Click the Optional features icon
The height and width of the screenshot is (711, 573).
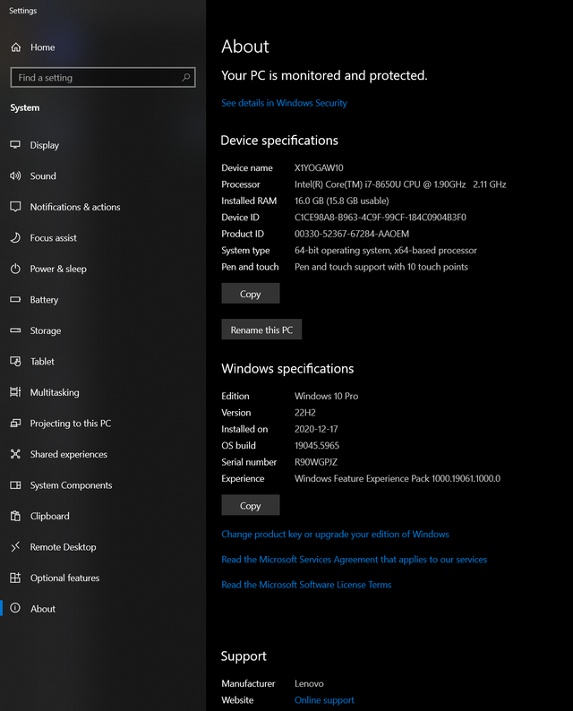click(x=15, y=578)
